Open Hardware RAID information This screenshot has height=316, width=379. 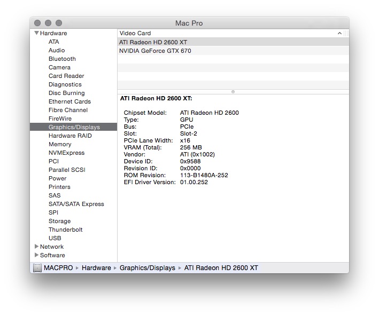[70, 136]
